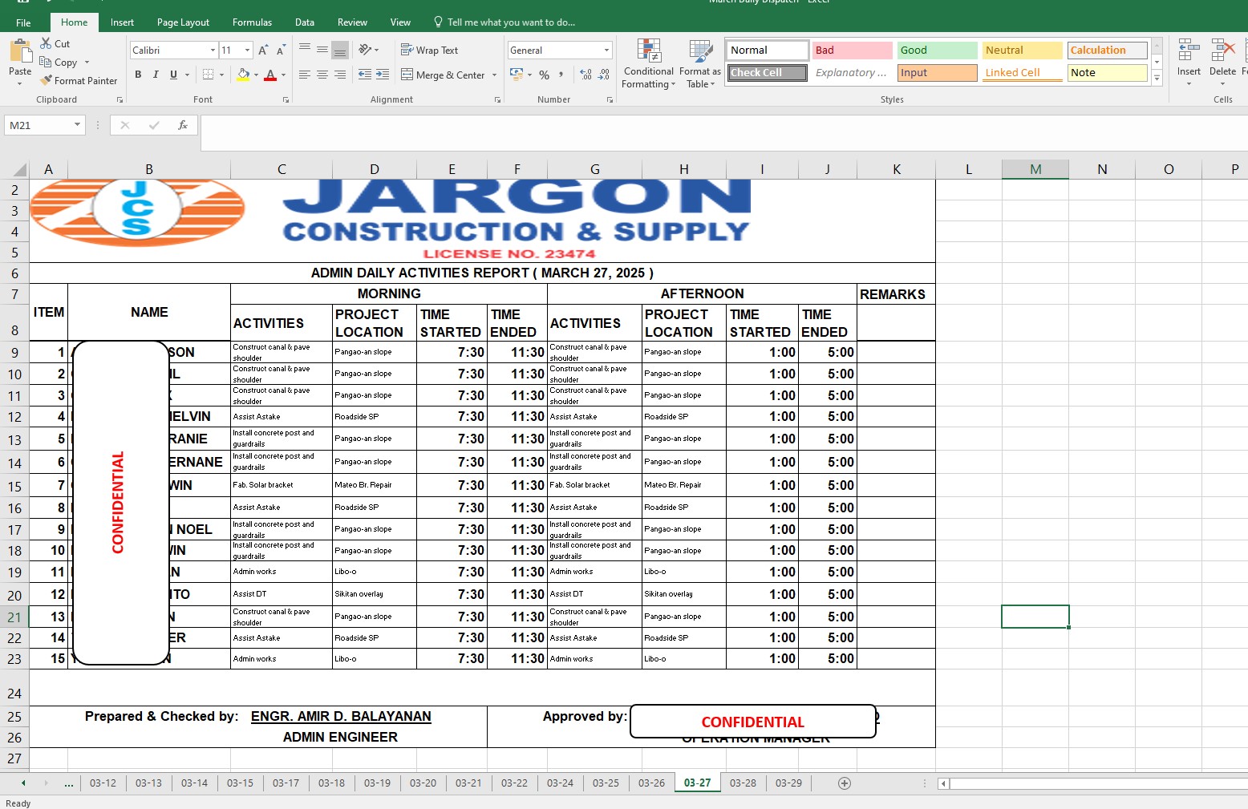Open the File menu
The width and height of the screenshot is (1248, 809).
click(23, 22)
